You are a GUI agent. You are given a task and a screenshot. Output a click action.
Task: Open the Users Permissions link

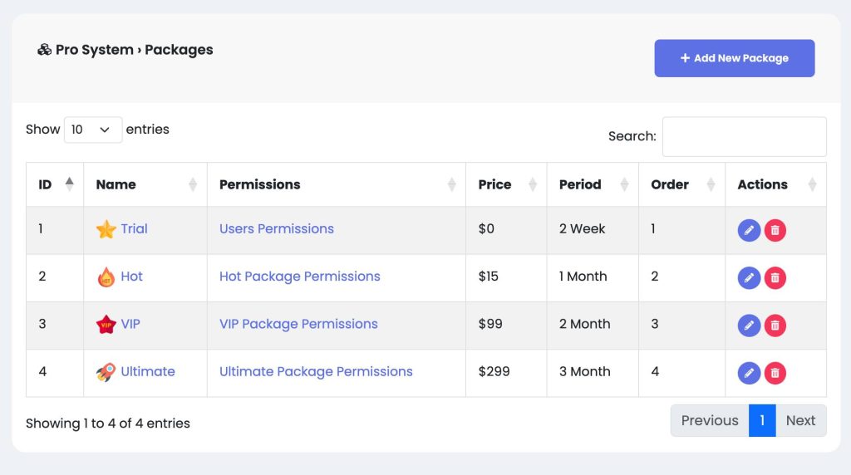(276, 229)
